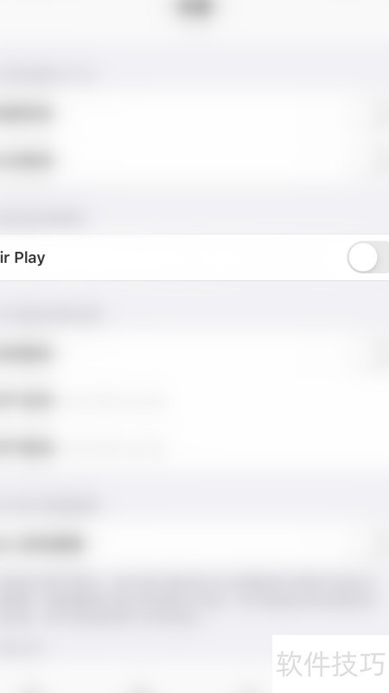The width and height of the screenshot is (389, 693).
Task: Open the third blurred row below Air Play
Action: click(x=194, y=447)
